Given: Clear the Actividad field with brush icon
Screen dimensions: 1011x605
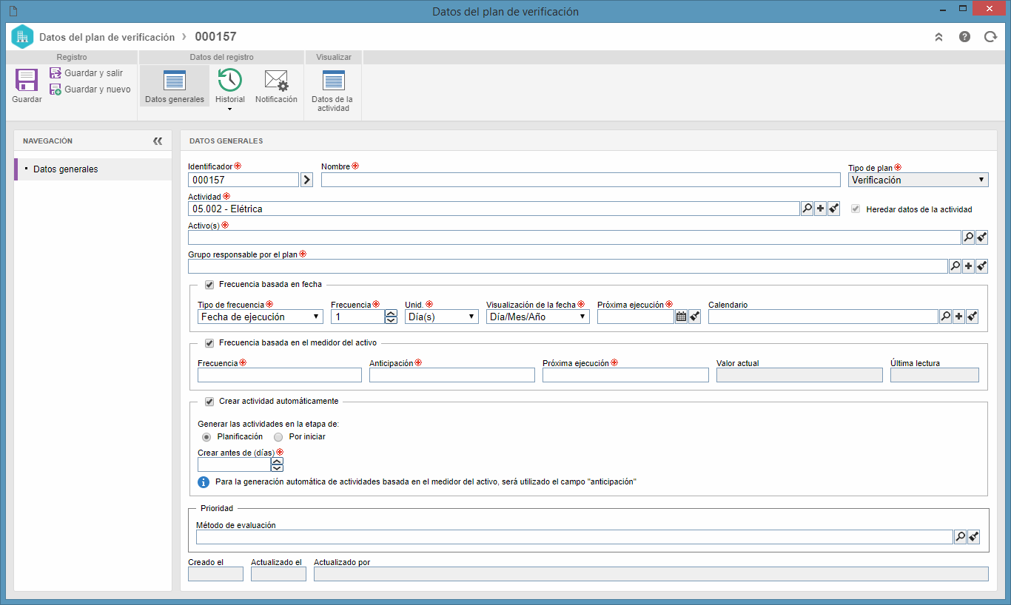Looking at the screenshot, I should (833, 209).
